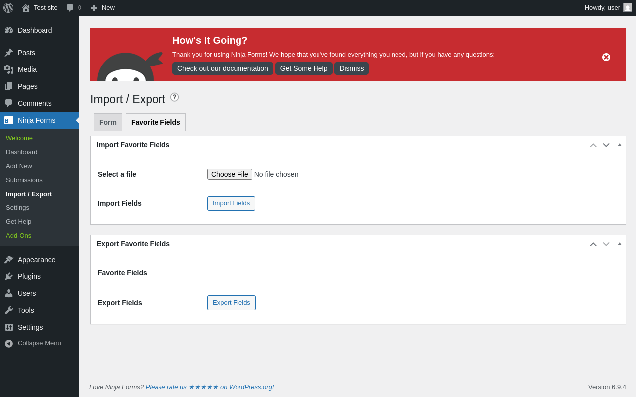Click the WordPress logo icon
The width and height of the screenshot is (636, 397).
8,8
